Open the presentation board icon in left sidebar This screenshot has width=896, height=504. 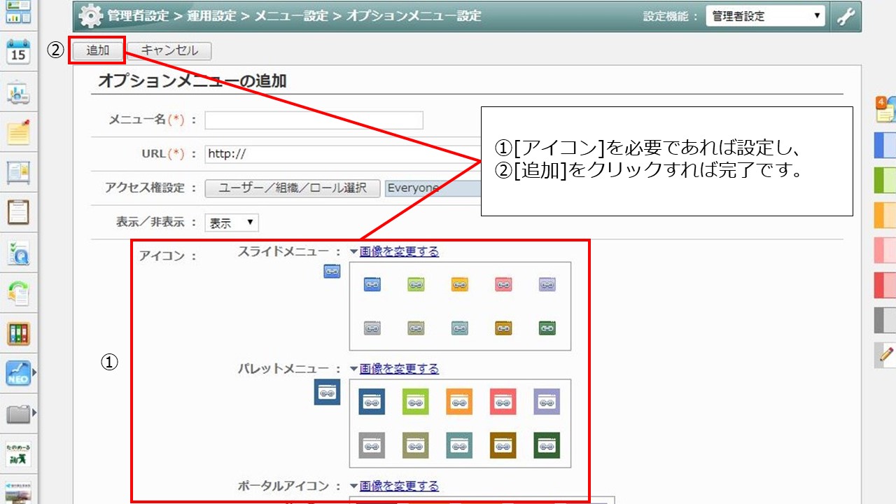click(x=18, y=92)
